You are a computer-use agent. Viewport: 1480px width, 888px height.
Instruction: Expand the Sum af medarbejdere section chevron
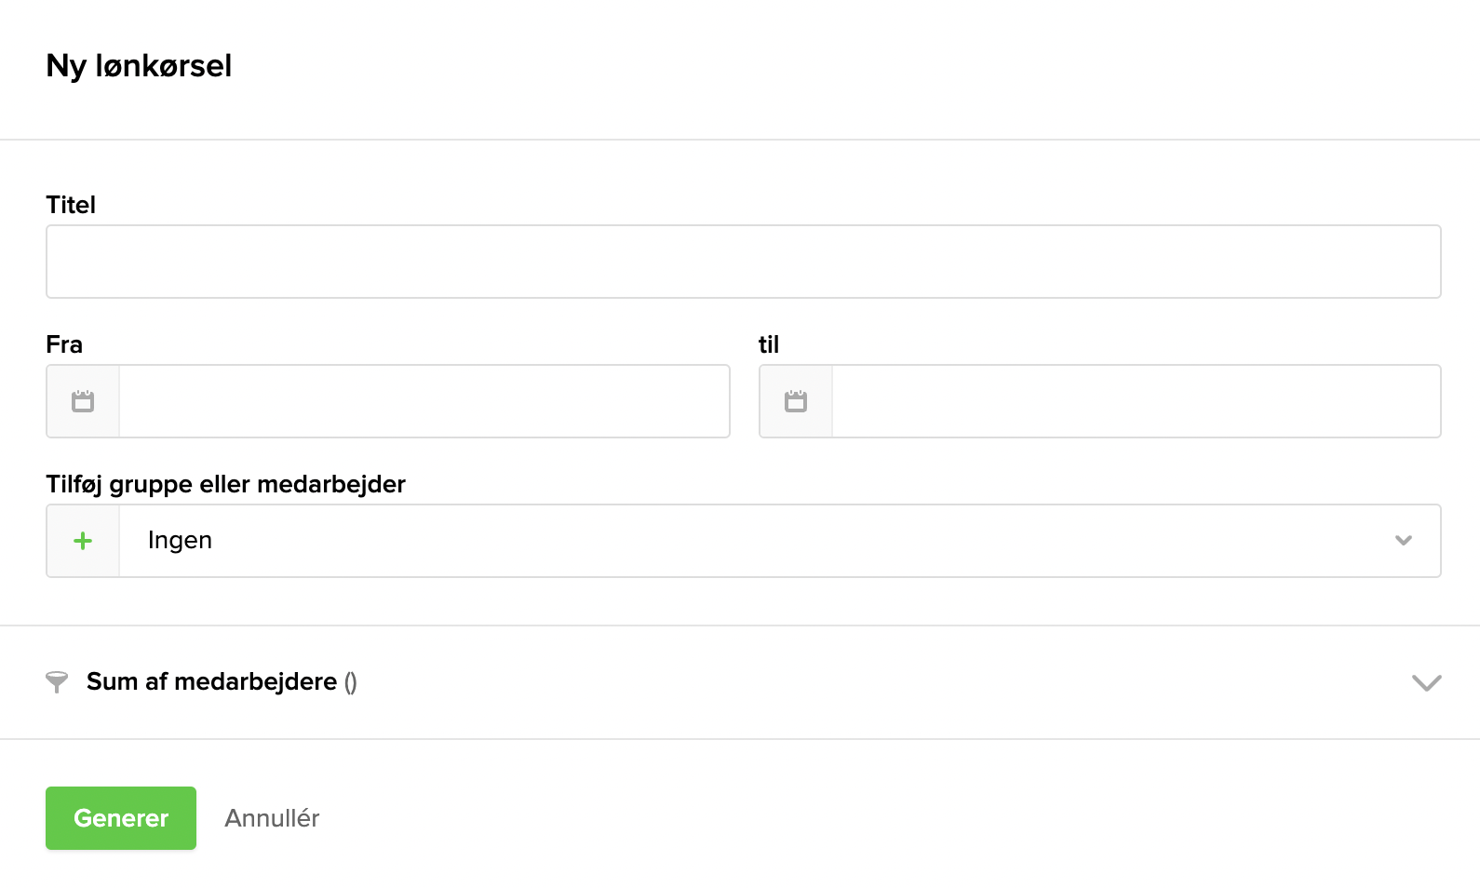[1426, 682]
